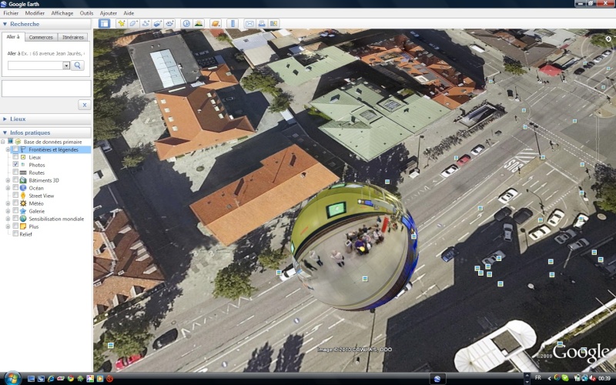The image size is (616, 385).
Task: Email the view using the envelope icon
Action: (249, 24)
